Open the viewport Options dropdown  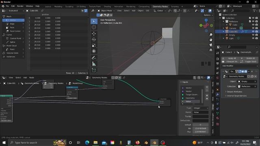pos(208,15)
